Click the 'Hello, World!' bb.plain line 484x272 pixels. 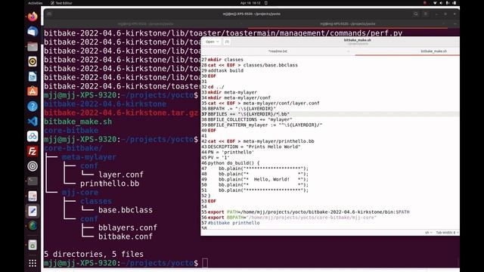263,180
